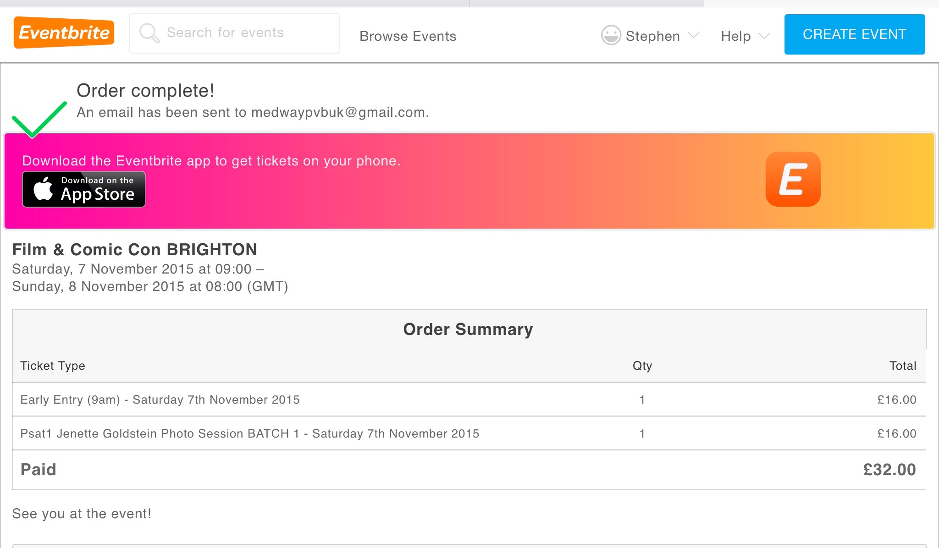Open Film & Comic Con BRIGHTON event title
This screenshot has width=939, height=548.
coord(134,250)
